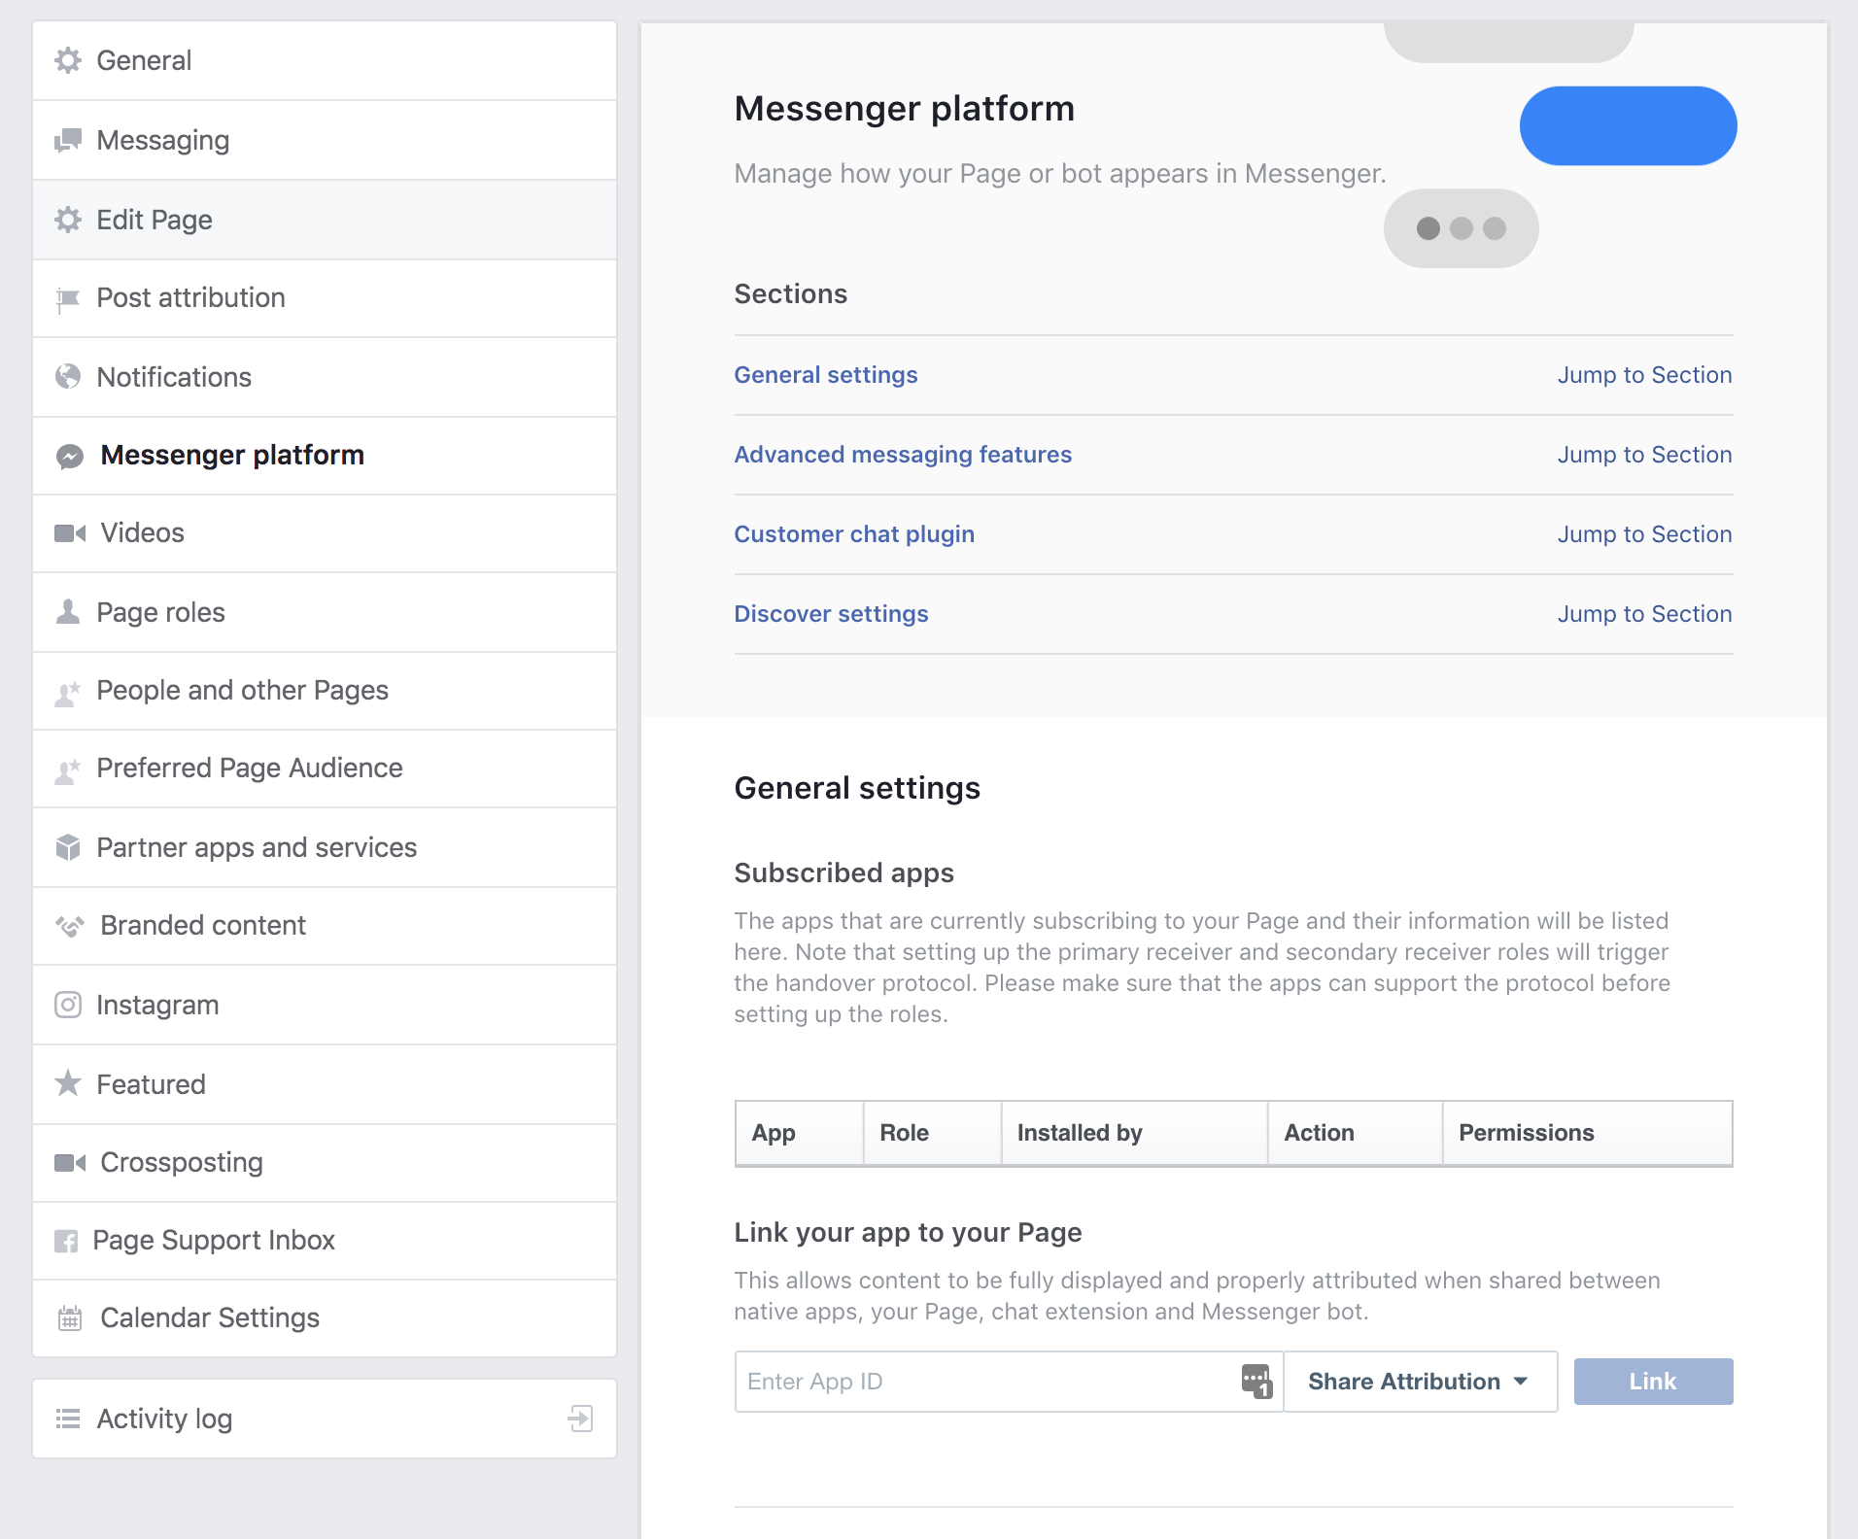
Task: Click the People and other Pages icon
Action: 67,693
